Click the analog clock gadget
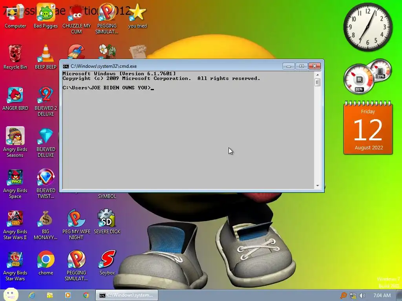The image size is (402, 301). [367, 27]
